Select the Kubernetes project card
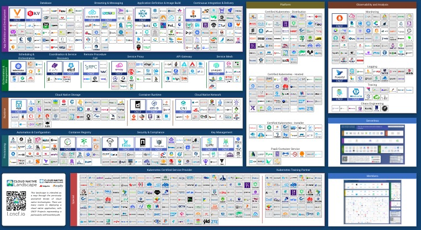Screen dimensions: 421x230 coord(18,68)
